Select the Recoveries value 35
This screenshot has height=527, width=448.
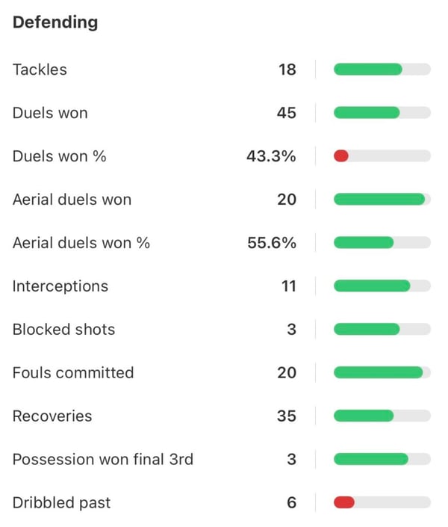pyautogui.click(x=286, y=416)
